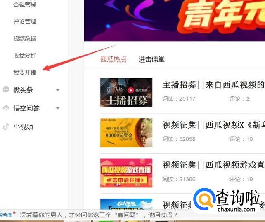The height and width of the screenshot is (222, 265).
Task: Click the 悟空问答 icon
Action: (6, 107)
